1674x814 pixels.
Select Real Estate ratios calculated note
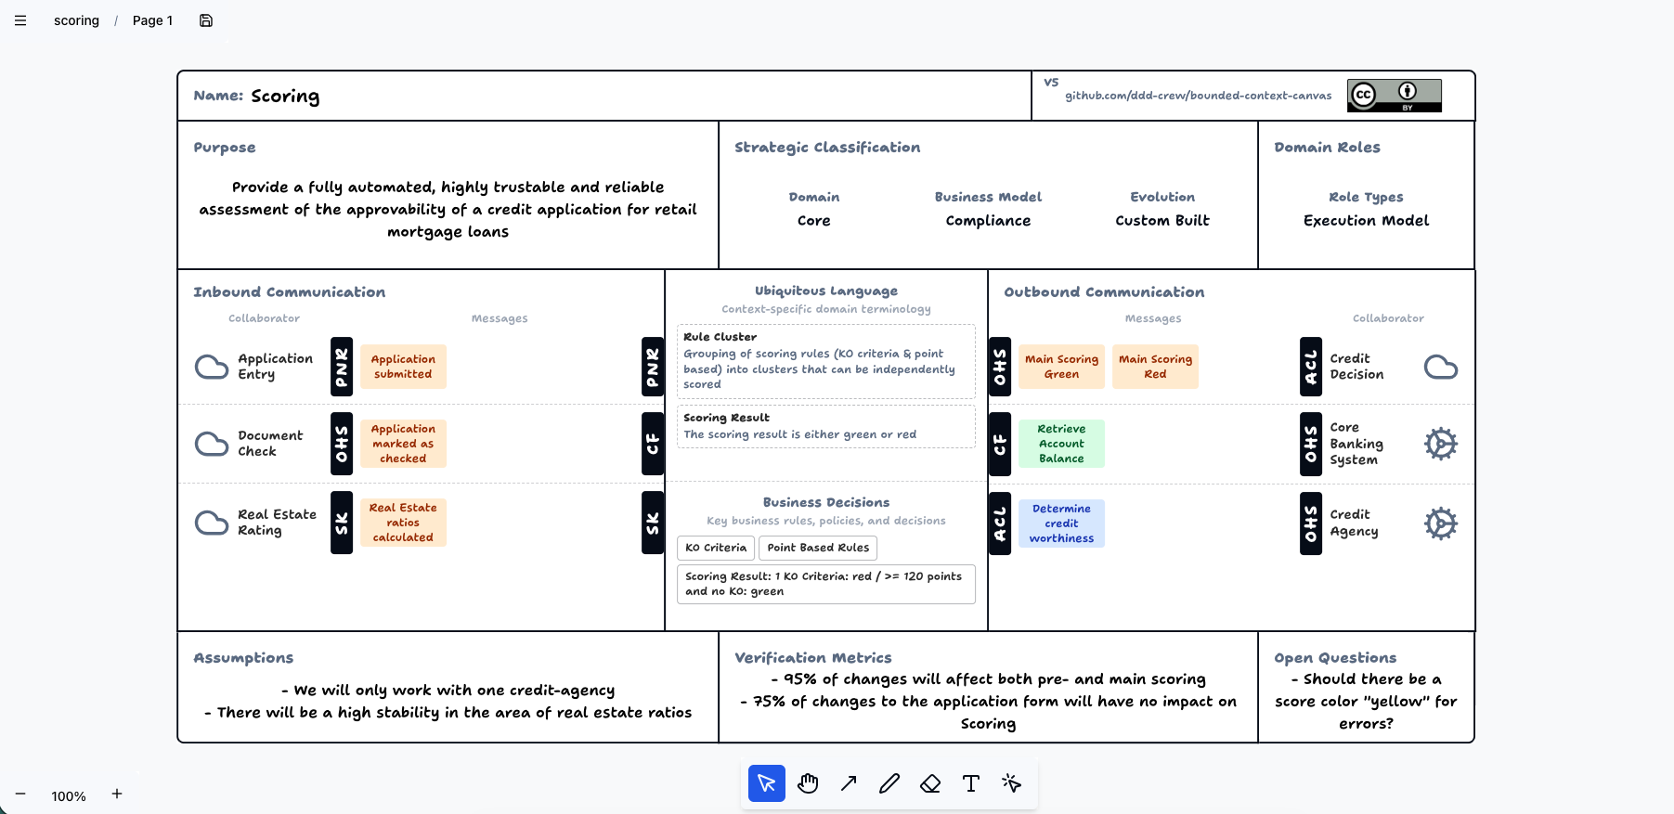403,523
